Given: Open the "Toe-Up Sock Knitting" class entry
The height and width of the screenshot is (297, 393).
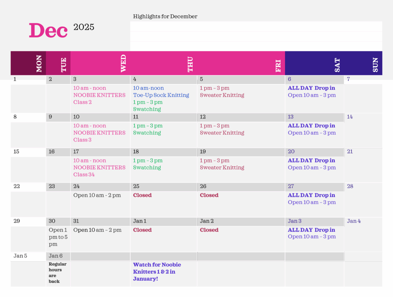Looking at the screenshot, I should tap(161, 95).
